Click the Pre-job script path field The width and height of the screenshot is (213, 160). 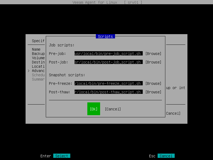109,54
